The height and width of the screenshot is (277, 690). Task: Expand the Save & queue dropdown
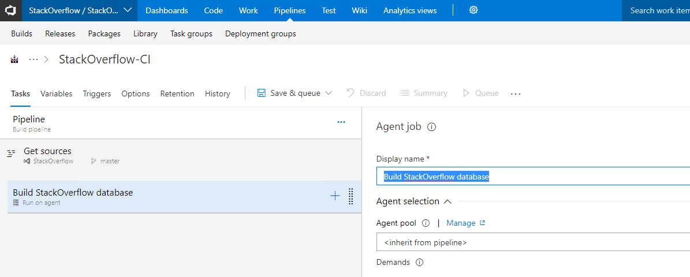329,93
